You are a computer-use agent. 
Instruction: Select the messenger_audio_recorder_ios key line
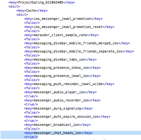(x=62, y=100)
